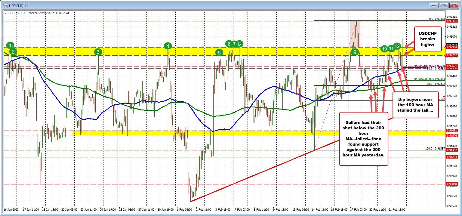Screen dimensions: 462x216
Task: Click green circle marker 4
Action: (168, 46)
